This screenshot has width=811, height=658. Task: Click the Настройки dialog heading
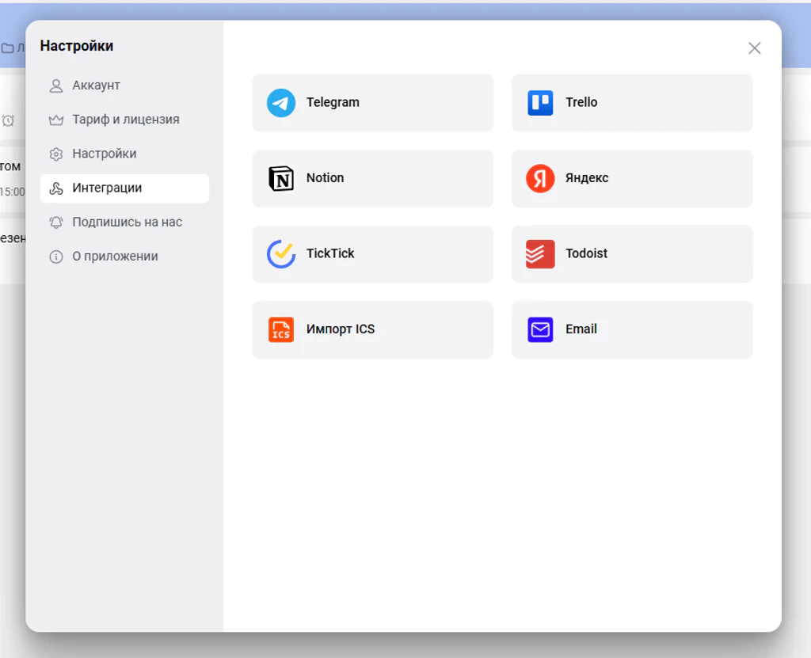coord(77,46)
